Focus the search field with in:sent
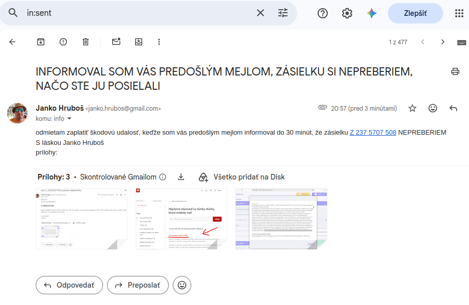Viewport: 469px width, 305px height. (x=138, y=13)
